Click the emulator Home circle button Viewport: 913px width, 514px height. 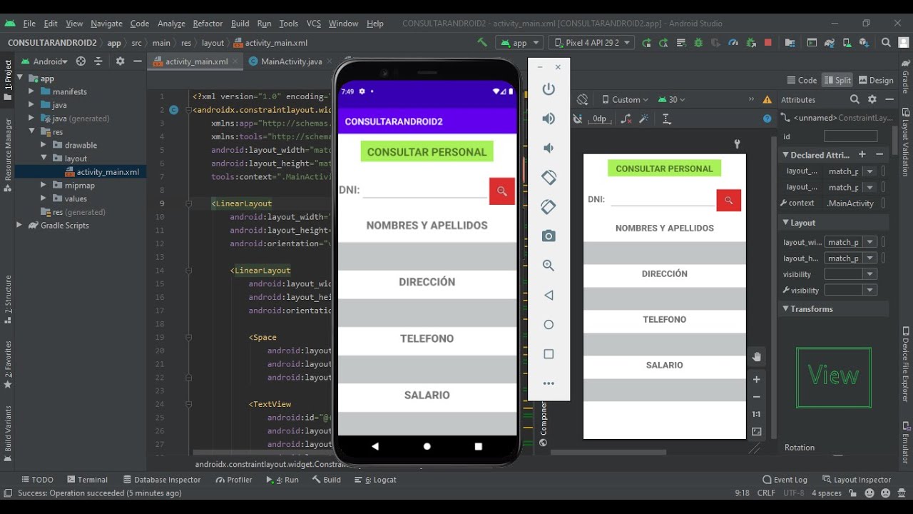point(549,325)
